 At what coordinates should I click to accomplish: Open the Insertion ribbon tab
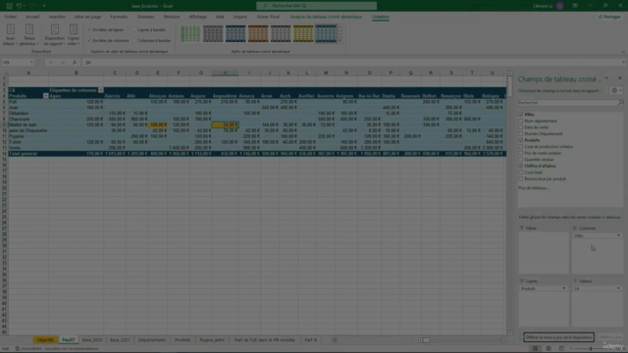point(57,17)
